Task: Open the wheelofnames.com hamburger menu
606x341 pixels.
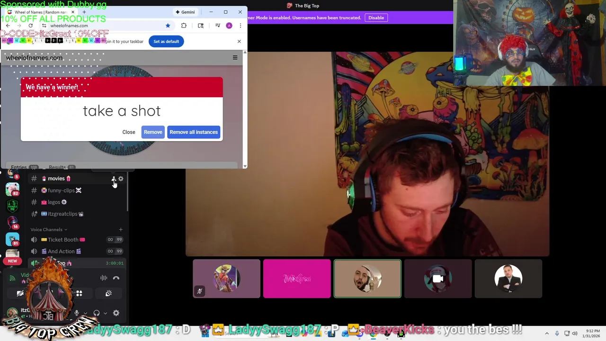Action: [x=235, y=58]
